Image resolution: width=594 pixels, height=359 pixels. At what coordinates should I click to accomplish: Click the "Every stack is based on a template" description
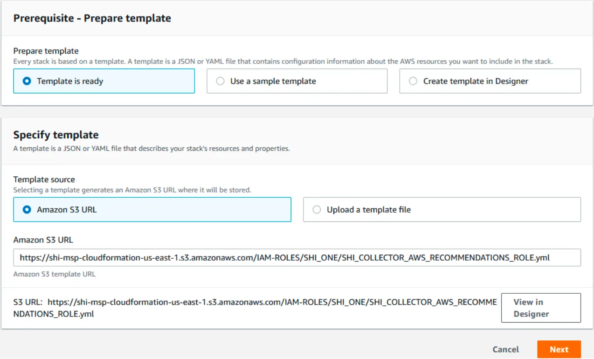click(283, 61)
